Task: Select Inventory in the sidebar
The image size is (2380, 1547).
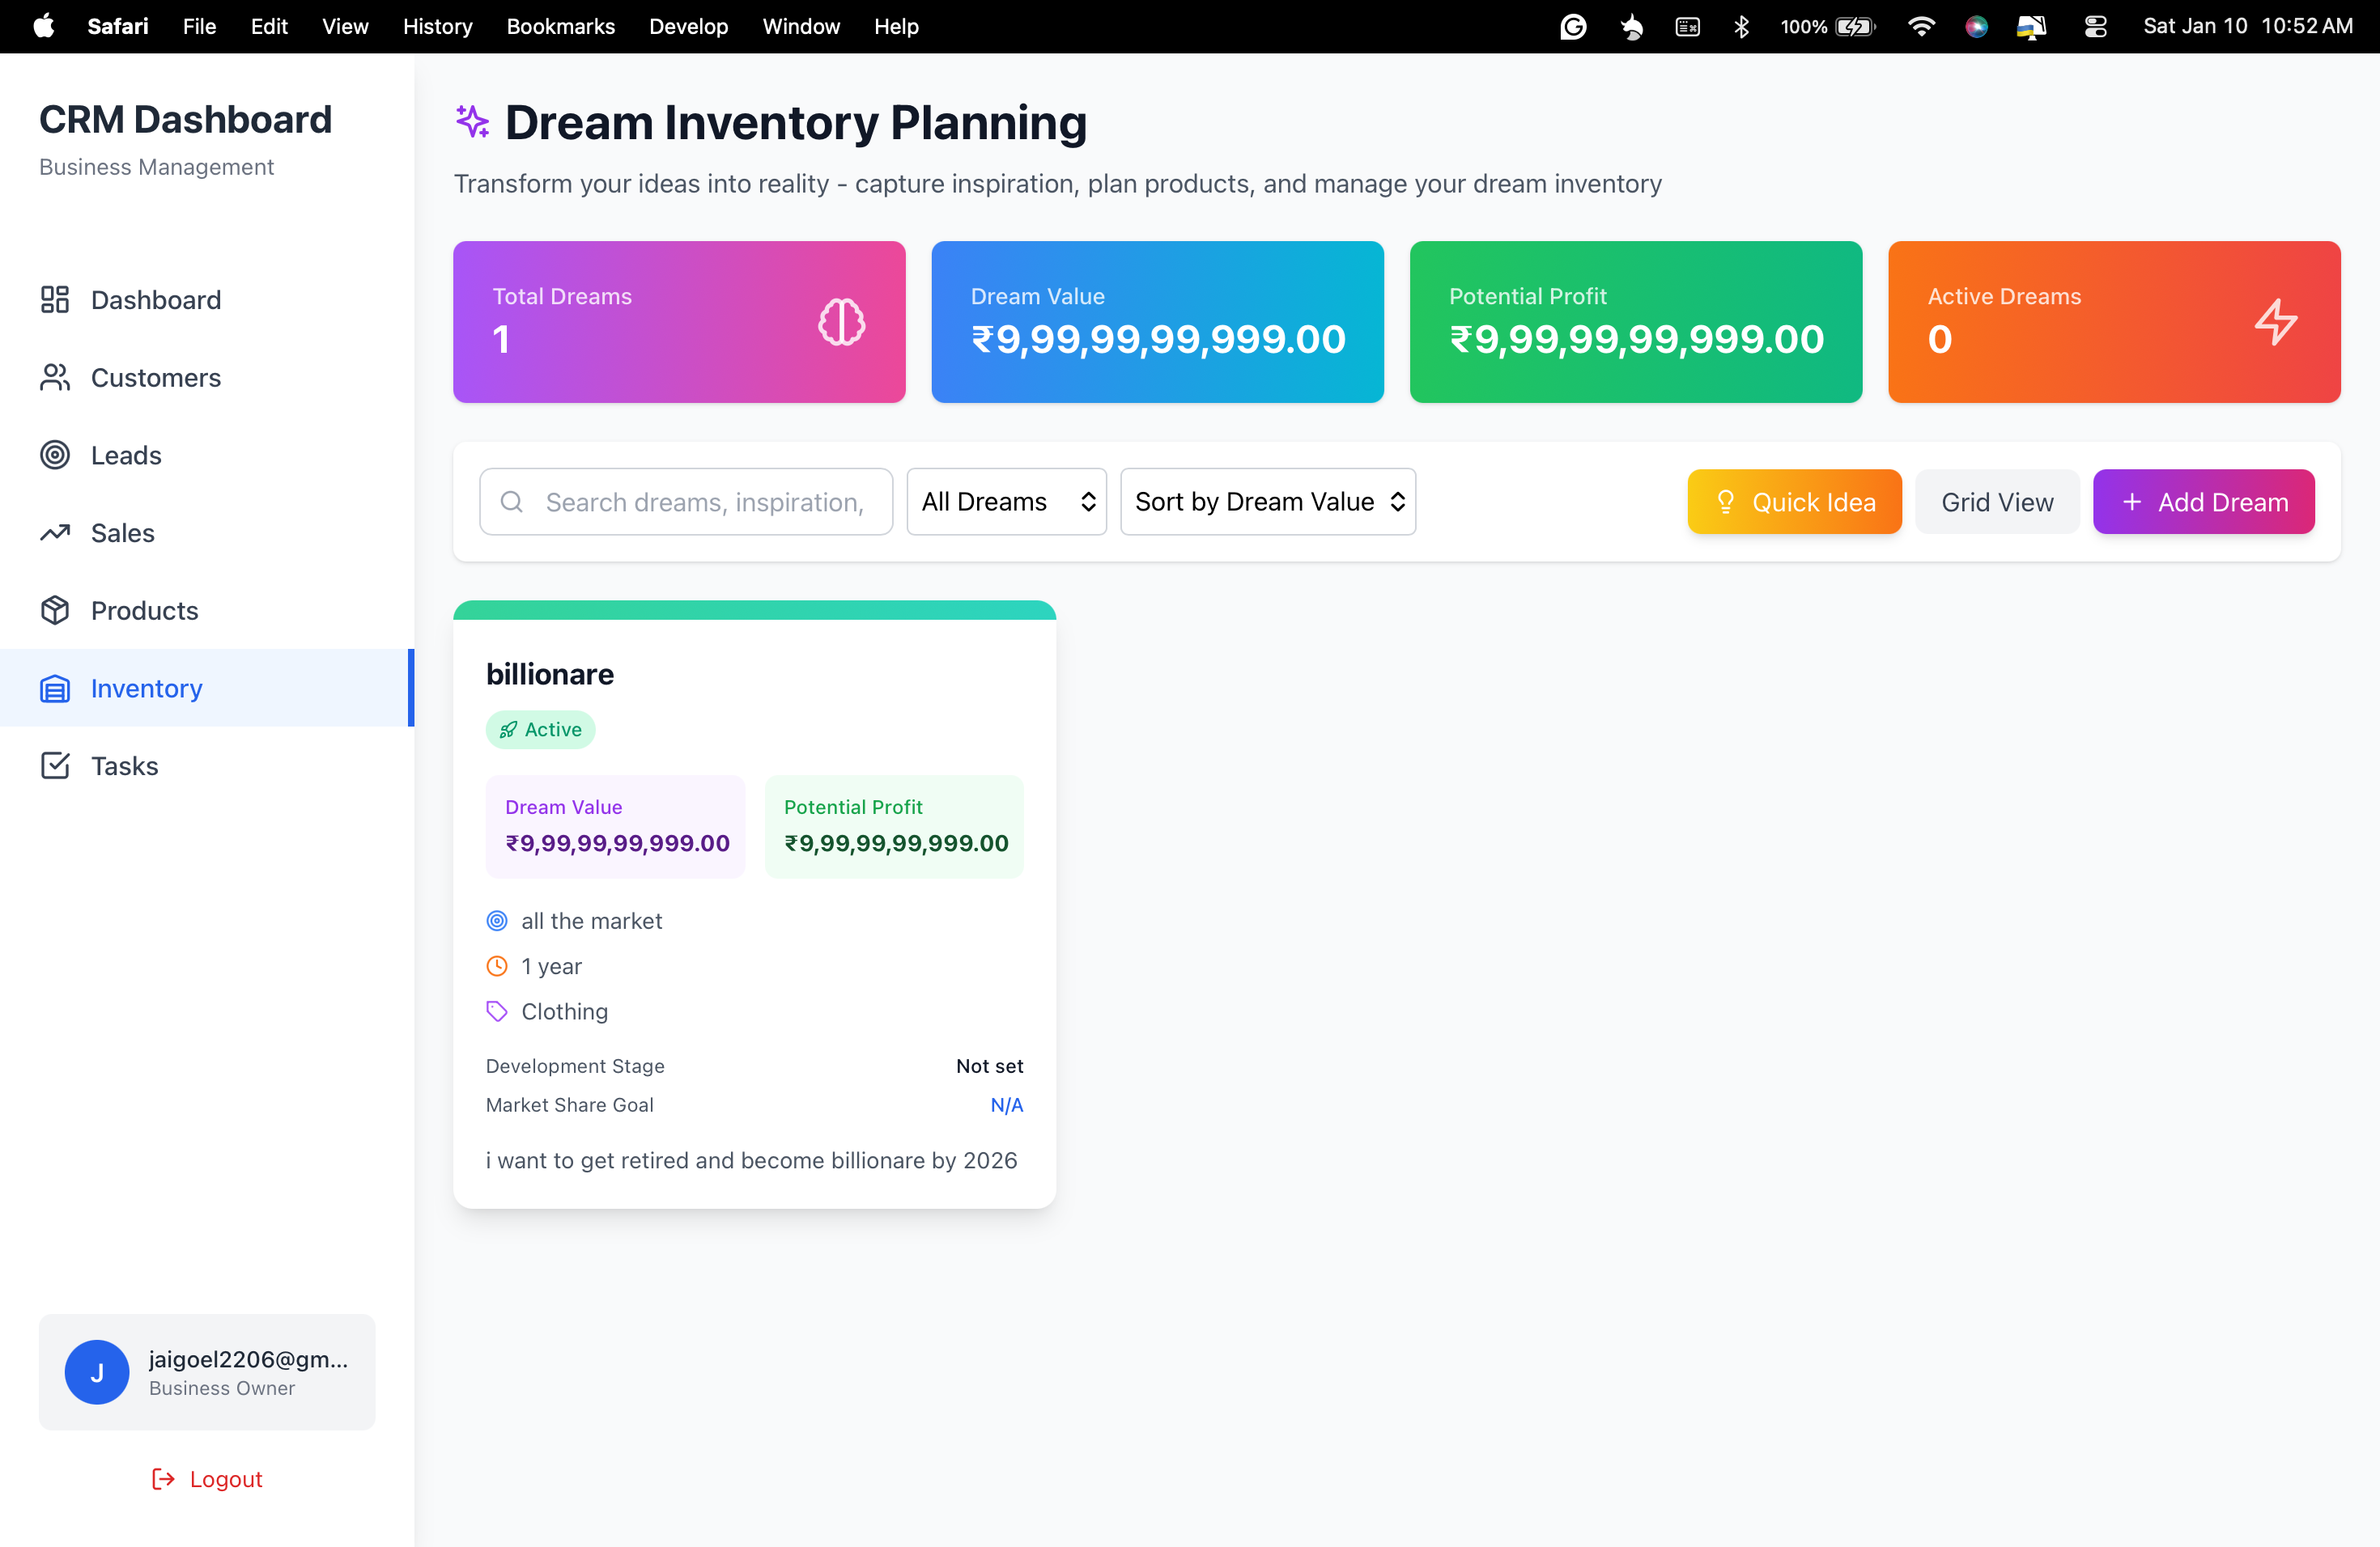Action: (x=146, y=688)
